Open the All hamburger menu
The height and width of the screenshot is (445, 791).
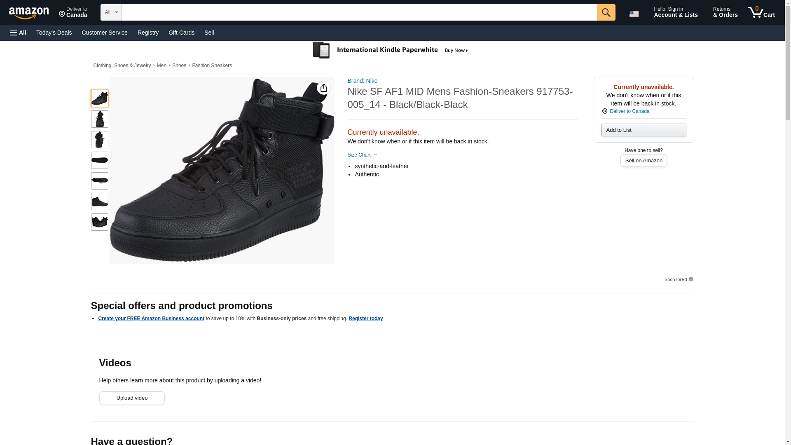(18, 33)
